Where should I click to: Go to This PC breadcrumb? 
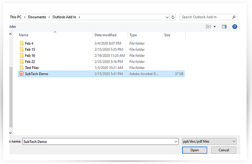(16, 17)
